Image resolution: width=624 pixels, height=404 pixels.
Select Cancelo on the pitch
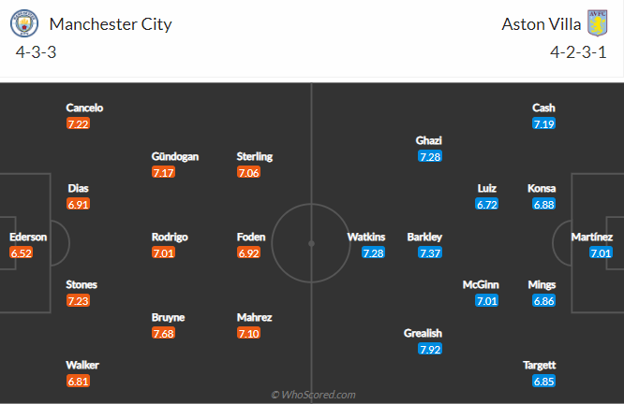84,108
